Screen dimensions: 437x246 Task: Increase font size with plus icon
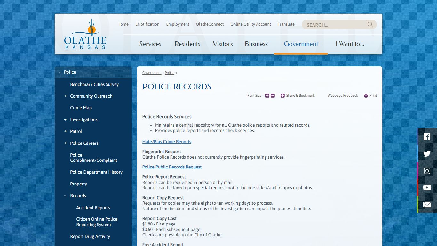click(x=267, y=95)
